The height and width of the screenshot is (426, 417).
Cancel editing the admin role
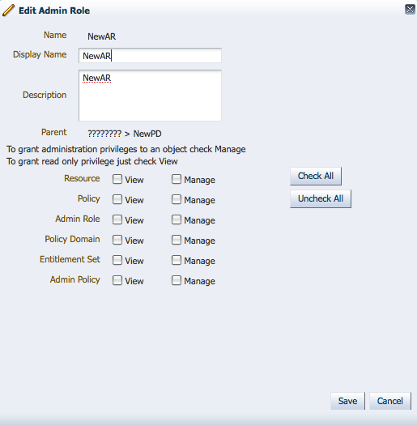click(390, 401)
